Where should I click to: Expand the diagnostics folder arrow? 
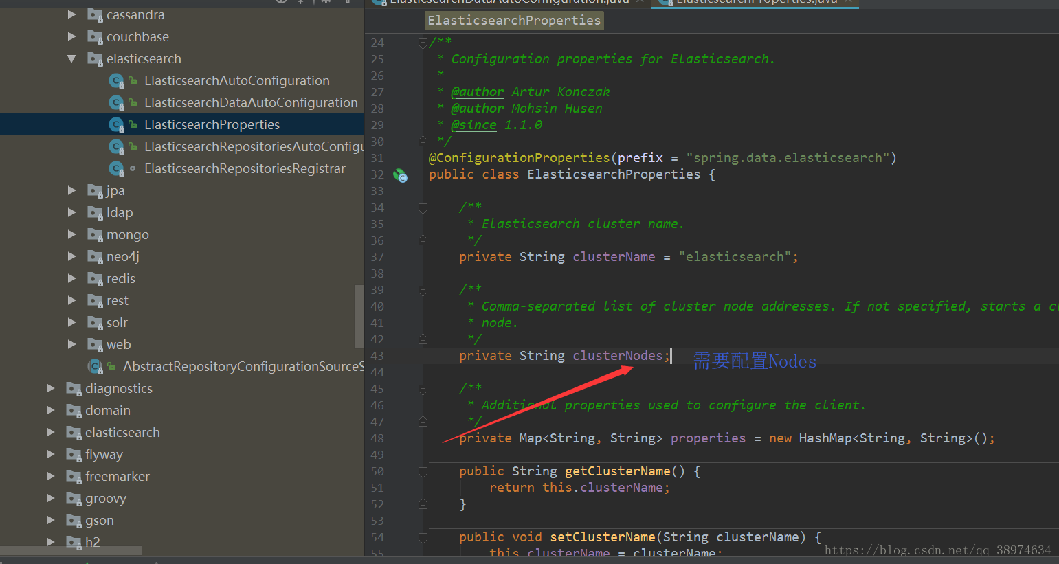50,388
